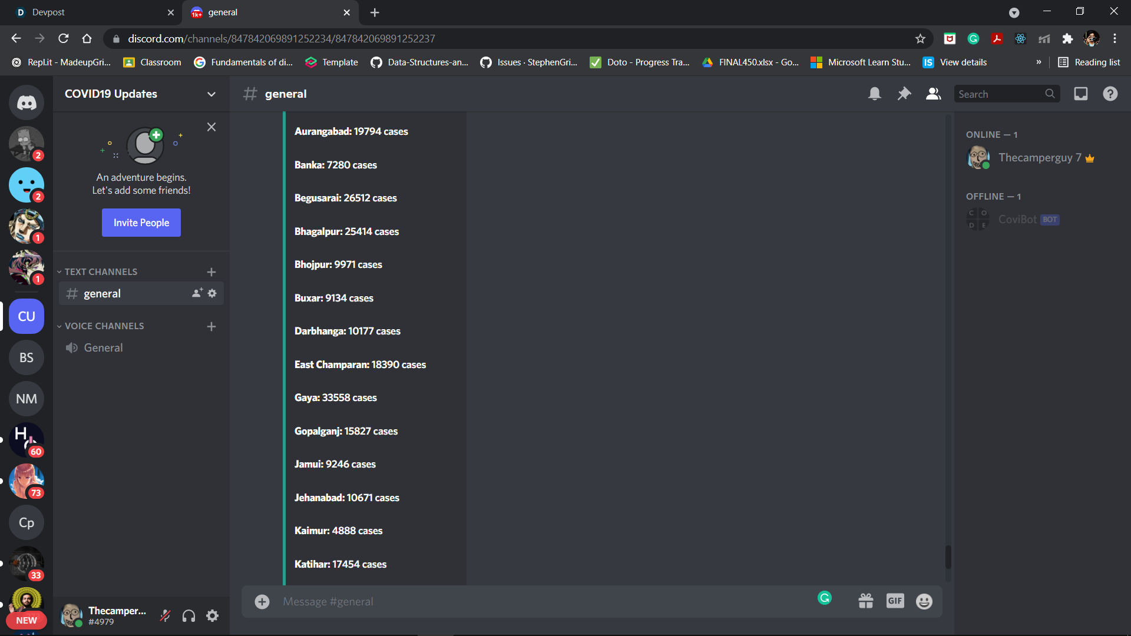Click the attach file plus icon
Image resolution: width=1131 pixels, height=636 pixels.
pos(262,601)
